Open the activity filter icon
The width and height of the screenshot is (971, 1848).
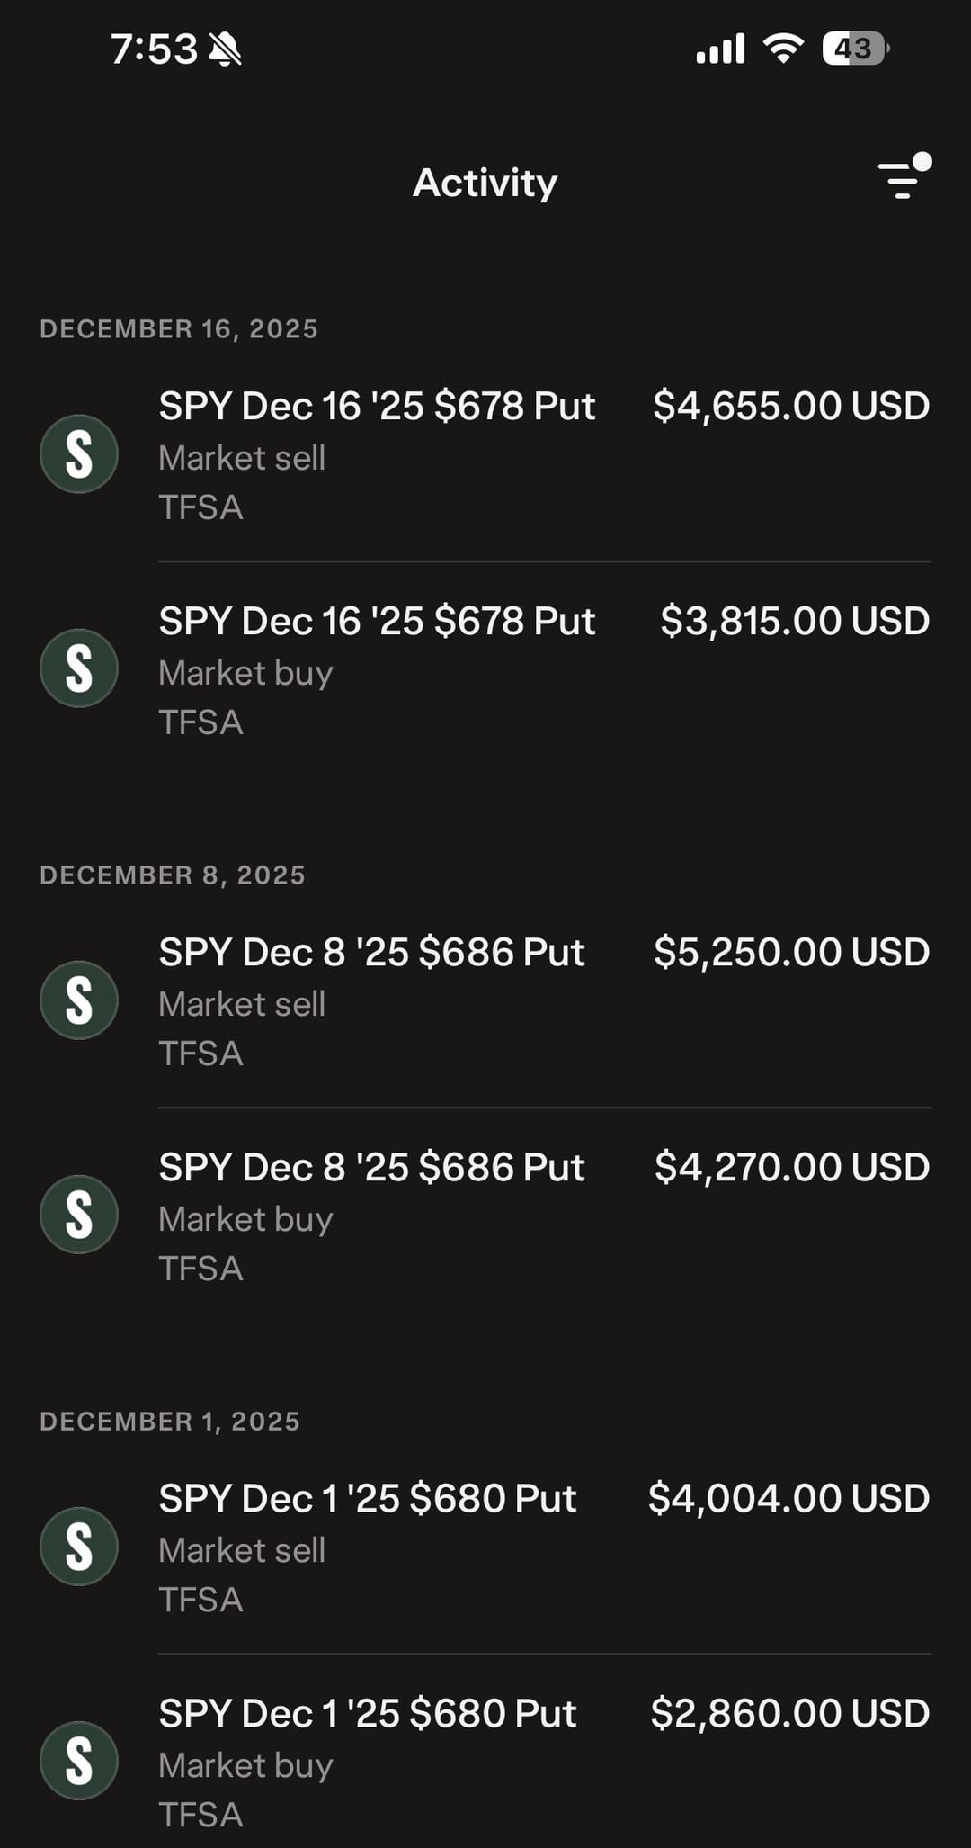(903, 178)
